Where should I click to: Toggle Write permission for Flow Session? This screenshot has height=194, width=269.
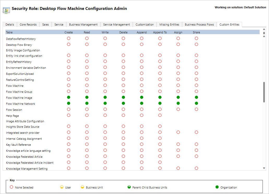(105, 109)
